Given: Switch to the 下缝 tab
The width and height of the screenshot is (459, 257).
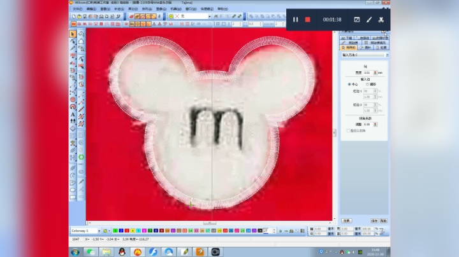Looking at the screenshot, I should pos(347,38).
